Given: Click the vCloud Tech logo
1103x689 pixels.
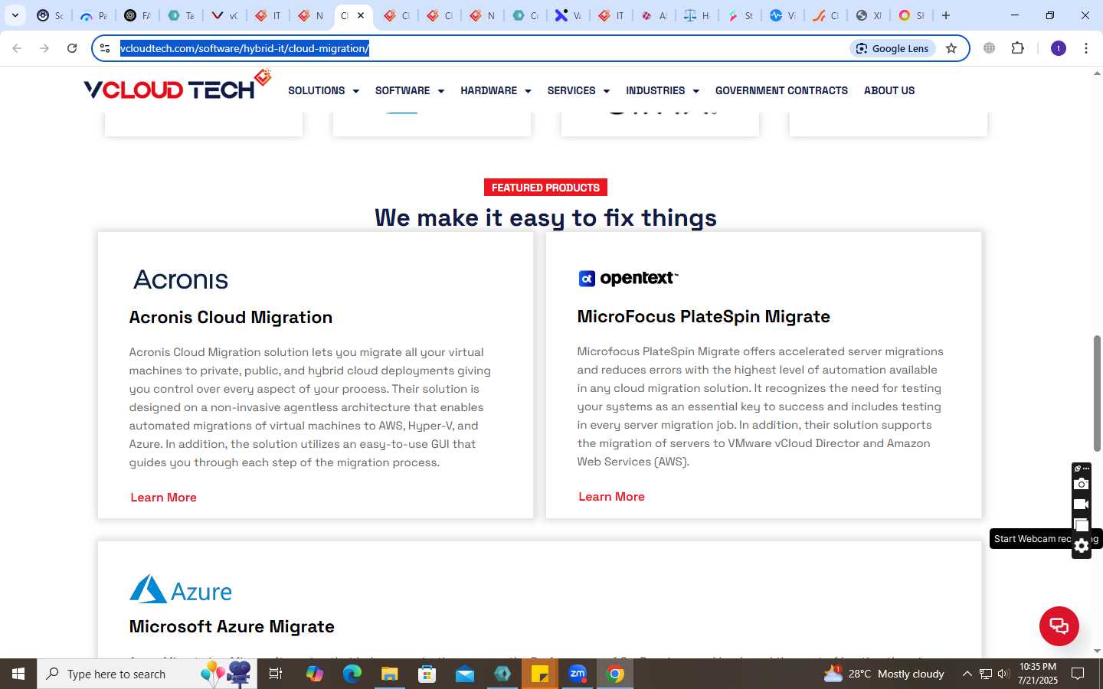Looking at the screenshot, I should click(x=178, y=86).
